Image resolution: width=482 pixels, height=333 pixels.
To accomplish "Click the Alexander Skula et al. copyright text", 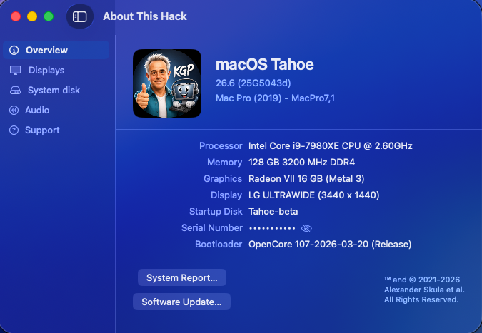I will [424, 290].
